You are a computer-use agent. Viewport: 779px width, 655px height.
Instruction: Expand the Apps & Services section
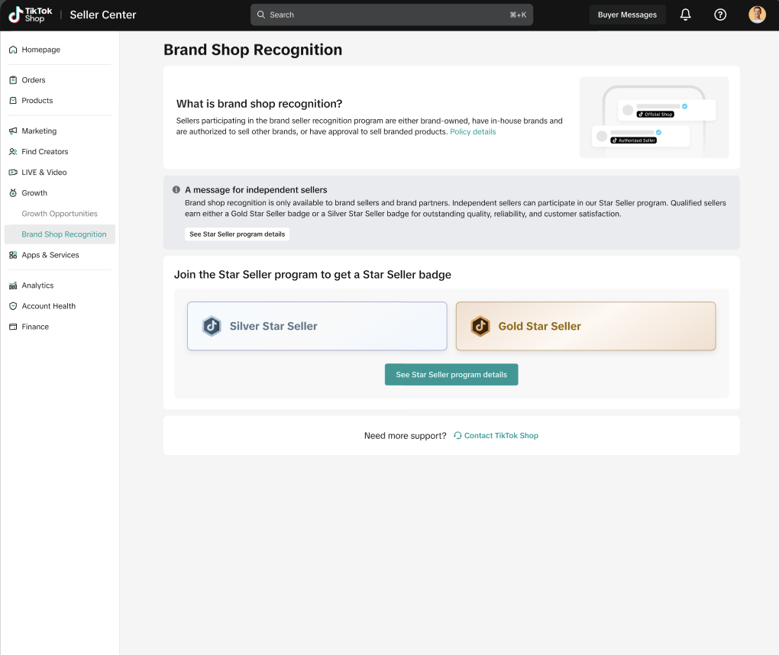pyautogui.click(x=50, y=255)
